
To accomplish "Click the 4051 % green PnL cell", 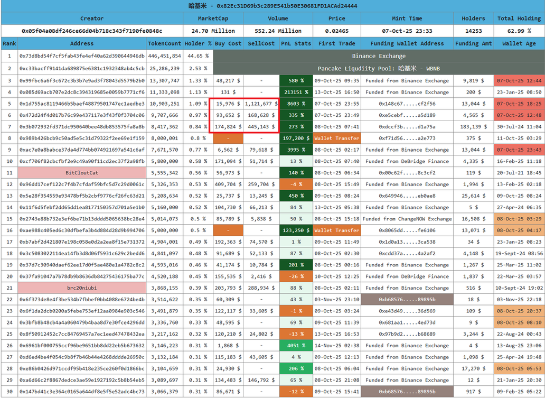I will pos(295,346).
